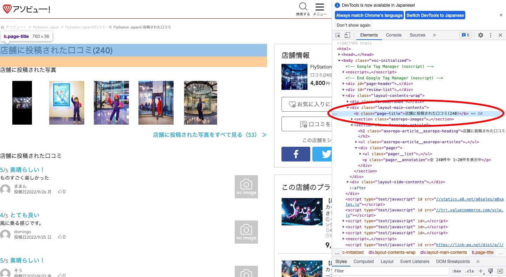Open the Styles pane tab
This screenshot has height=277, width=506.
coord(341,262)
